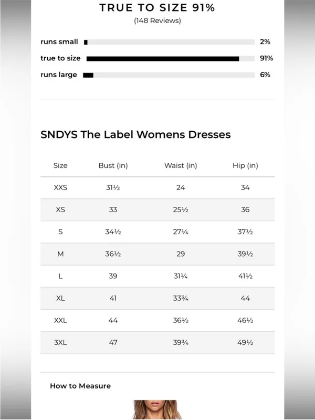
Task: Click the Bust (in) column header
Action: pyautogui.click(x=113, y=165)
